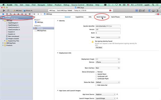161x100 pixels.
Task: Expand the Products group
Action: click(x=3, y=45)
